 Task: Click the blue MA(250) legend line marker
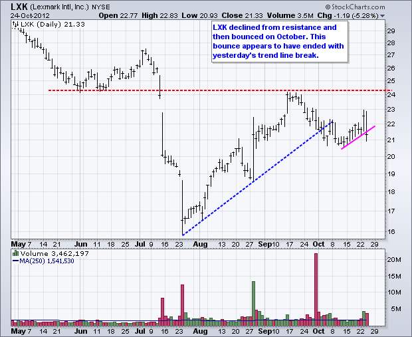(x=15, y=261)
